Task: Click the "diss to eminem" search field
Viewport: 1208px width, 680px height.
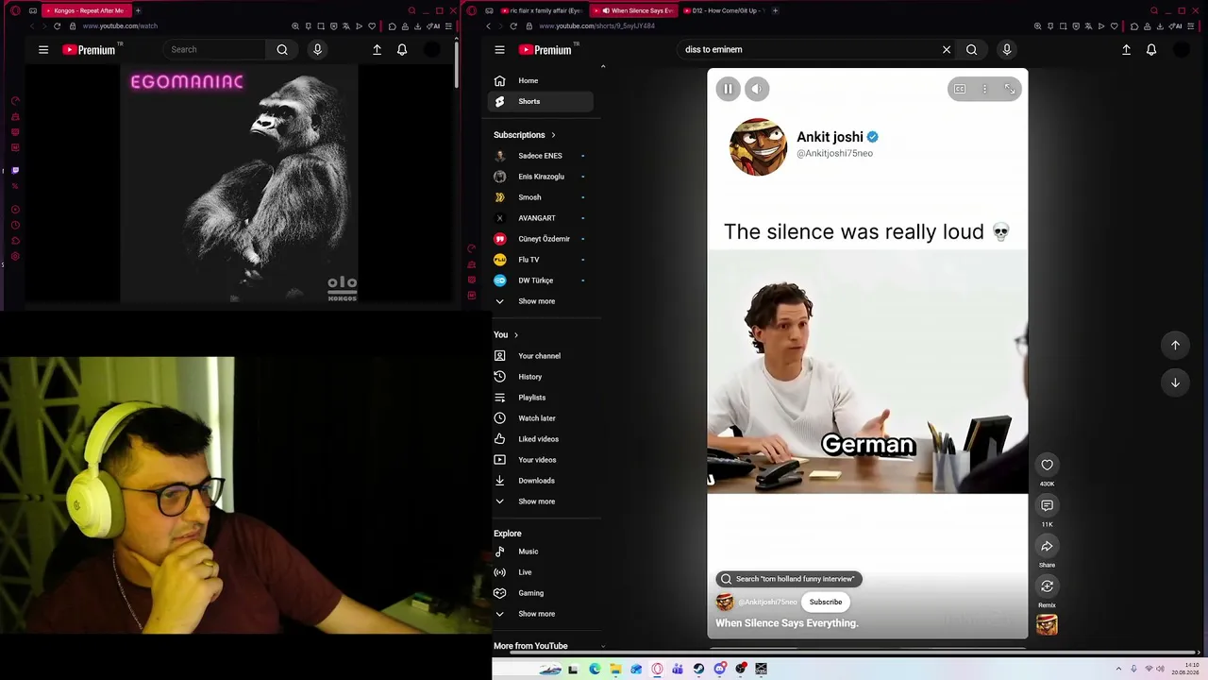Action: click(x=808, y=49)
